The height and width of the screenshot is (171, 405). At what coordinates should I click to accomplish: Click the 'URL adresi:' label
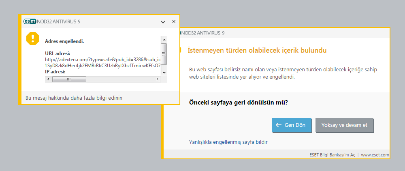point(58,53)
